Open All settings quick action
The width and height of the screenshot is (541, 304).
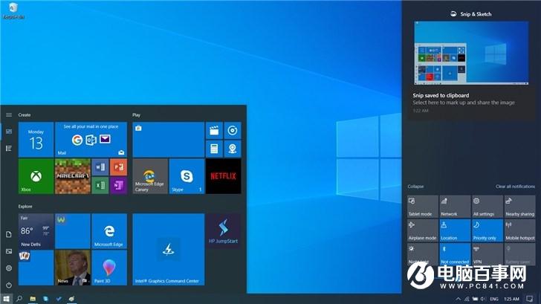point(487,207)
